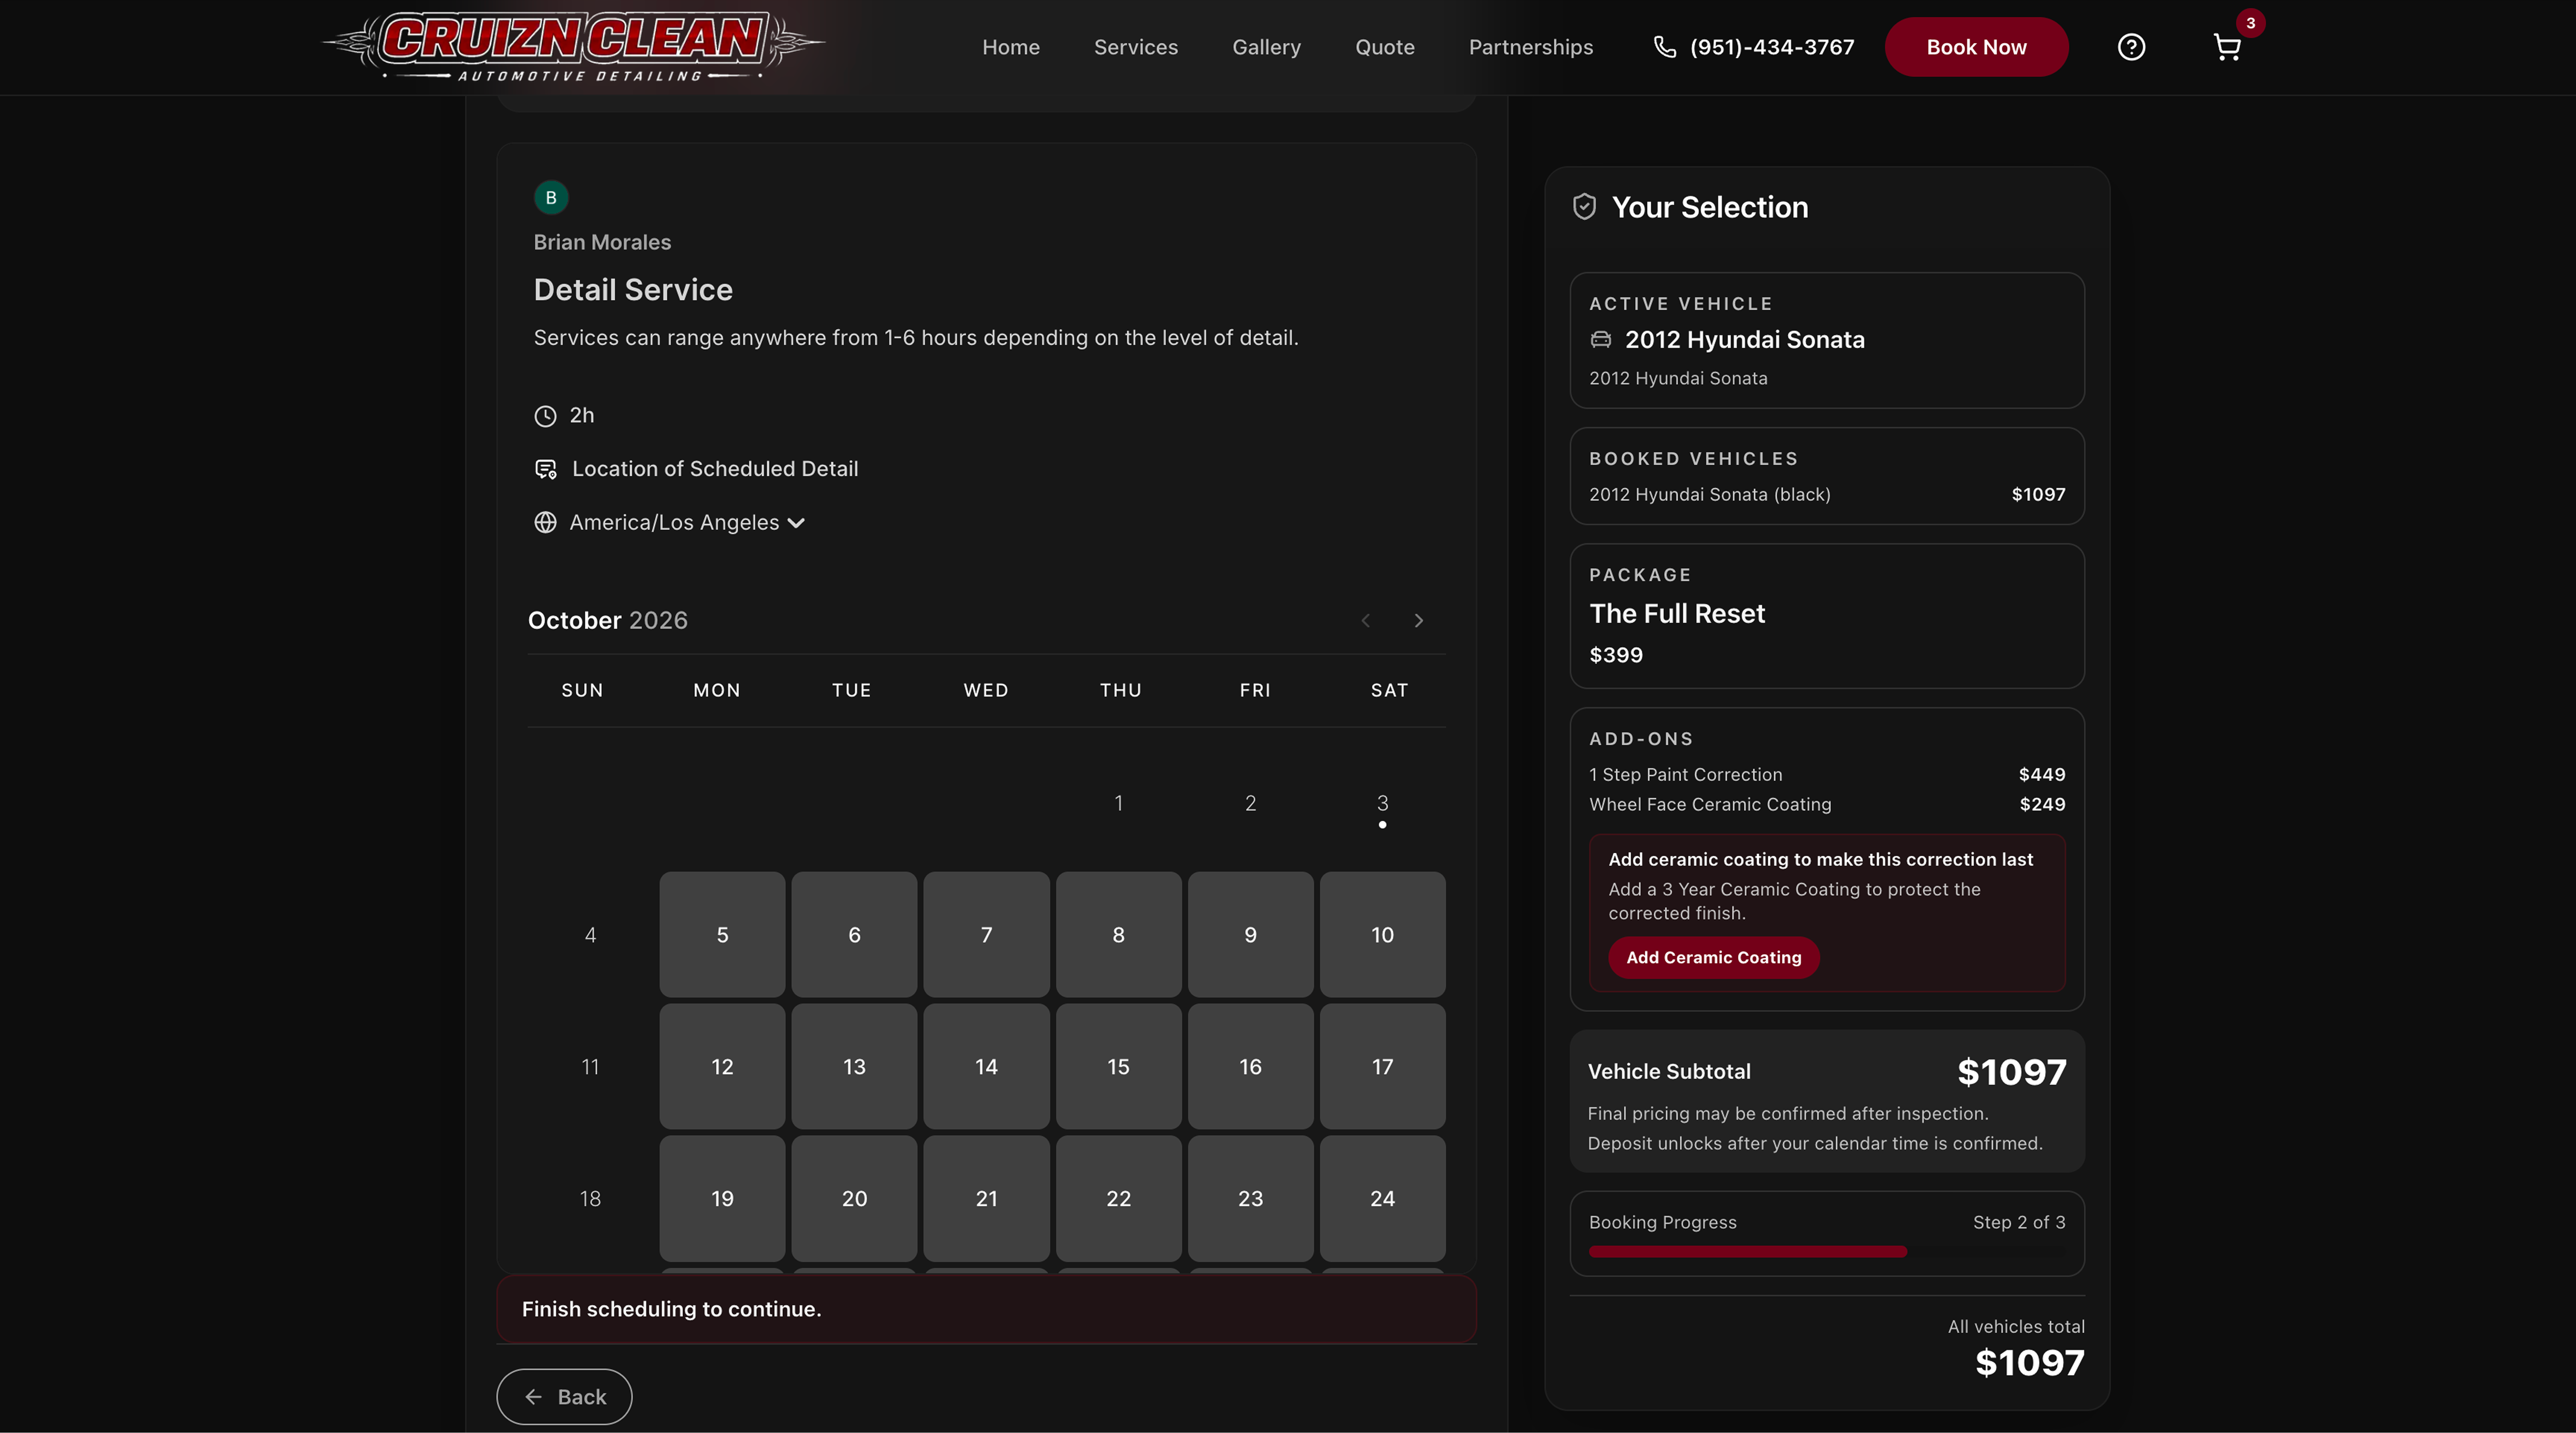Image resolution: width=2576 pixels, height=1433 pixels.
Task: Select October 5 on the calendar
Action: coord(722,934)
